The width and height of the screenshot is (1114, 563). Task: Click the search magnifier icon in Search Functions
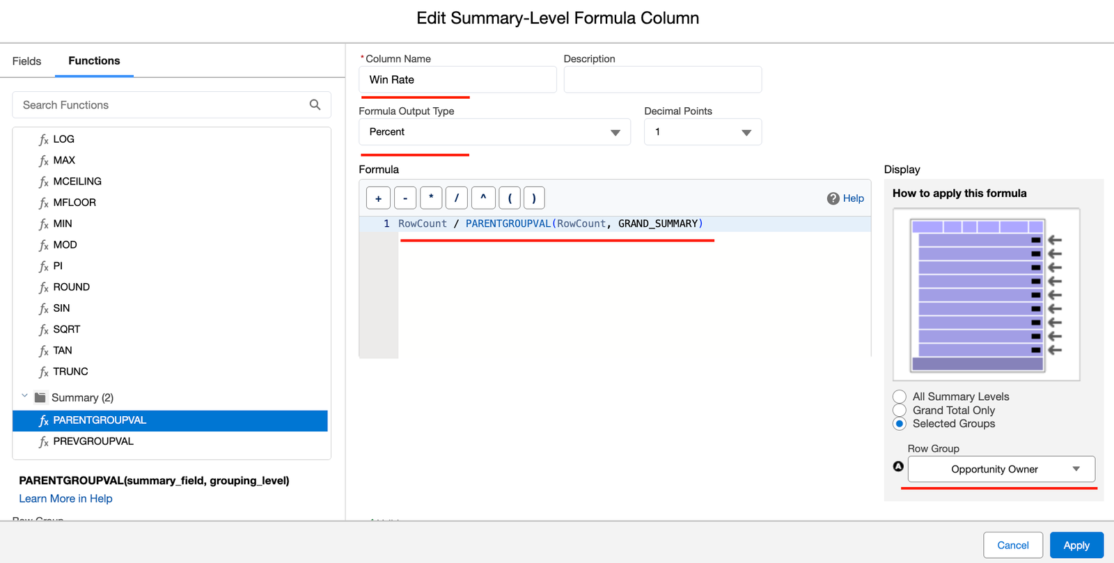[315, 105]
